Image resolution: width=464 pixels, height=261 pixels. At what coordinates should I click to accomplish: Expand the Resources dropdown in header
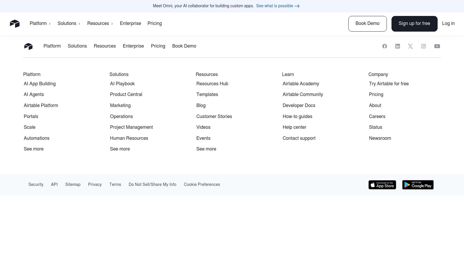(100, 23)
